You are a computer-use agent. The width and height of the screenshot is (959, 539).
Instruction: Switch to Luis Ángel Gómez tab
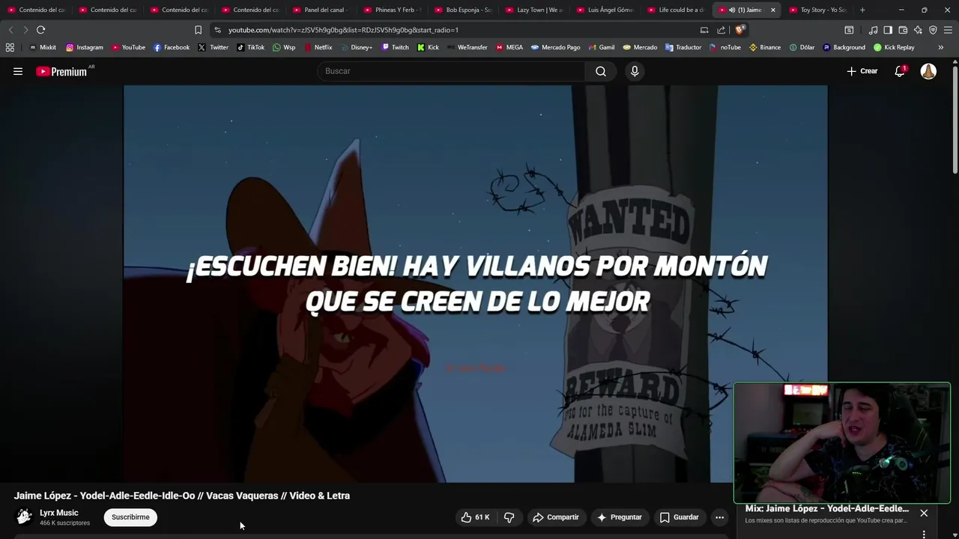pos(604,10)
